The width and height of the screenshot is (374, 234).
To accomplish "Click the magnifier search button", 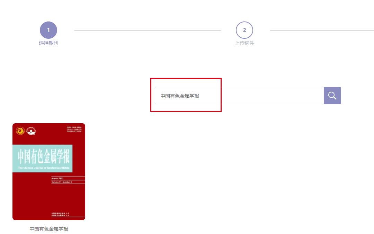I will (x=332, y=96).
